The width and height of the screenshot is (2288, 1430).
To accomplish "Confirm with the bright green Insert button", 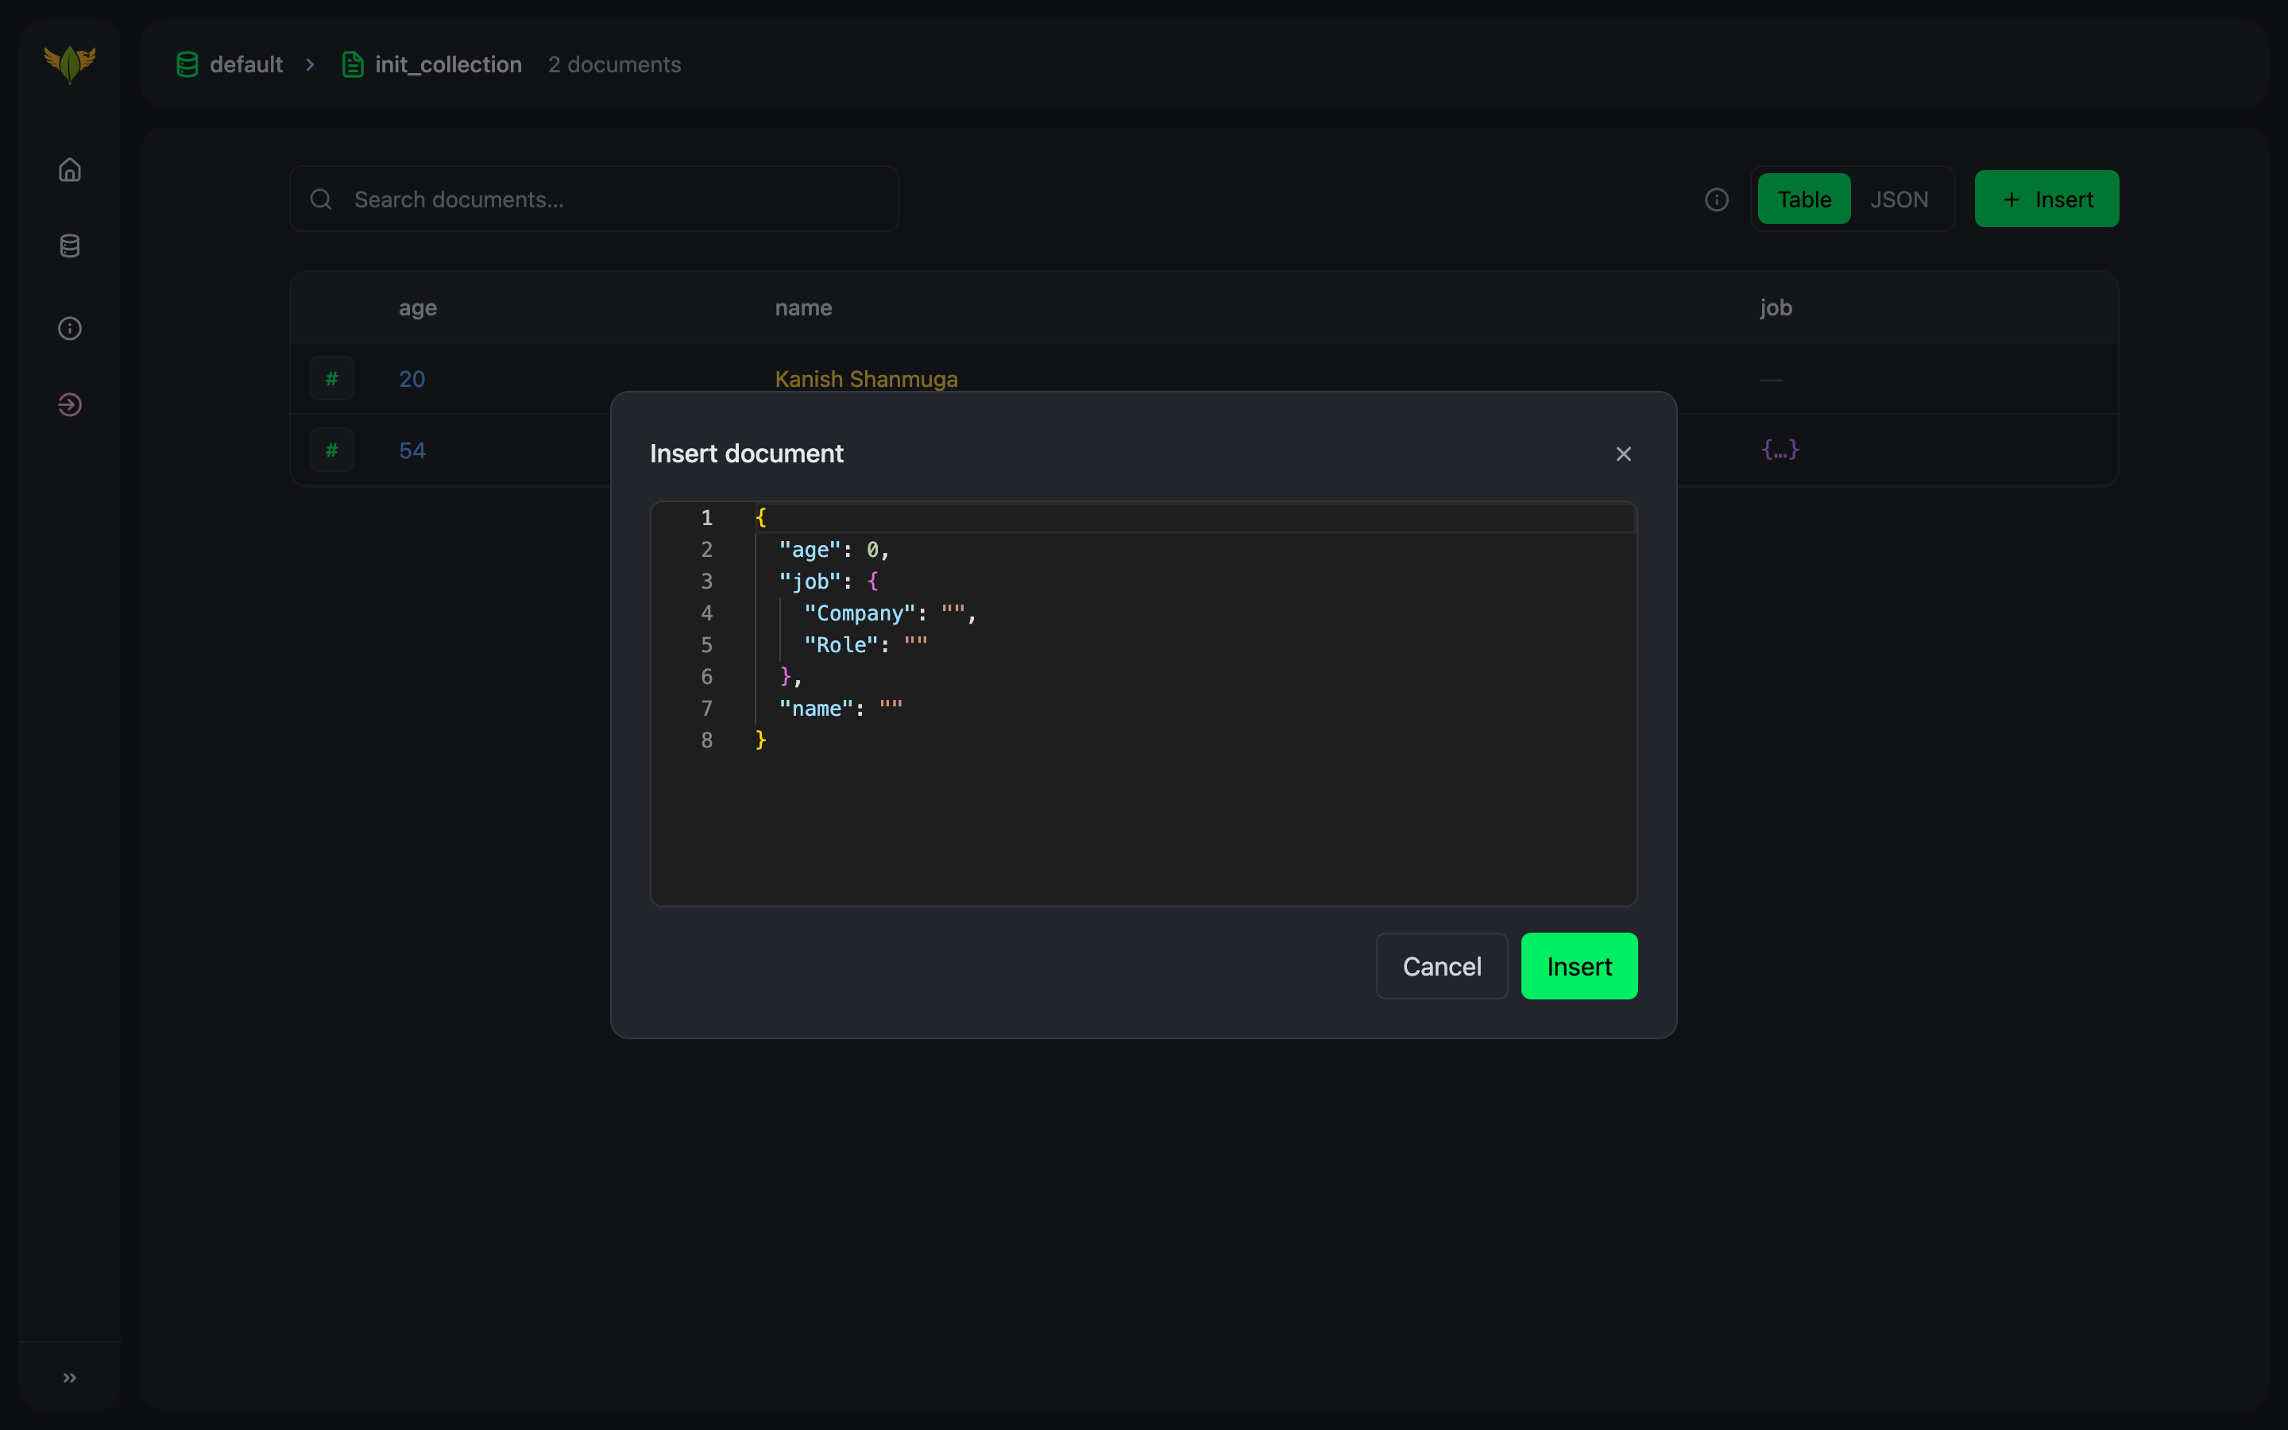I will click(1578, 965).
